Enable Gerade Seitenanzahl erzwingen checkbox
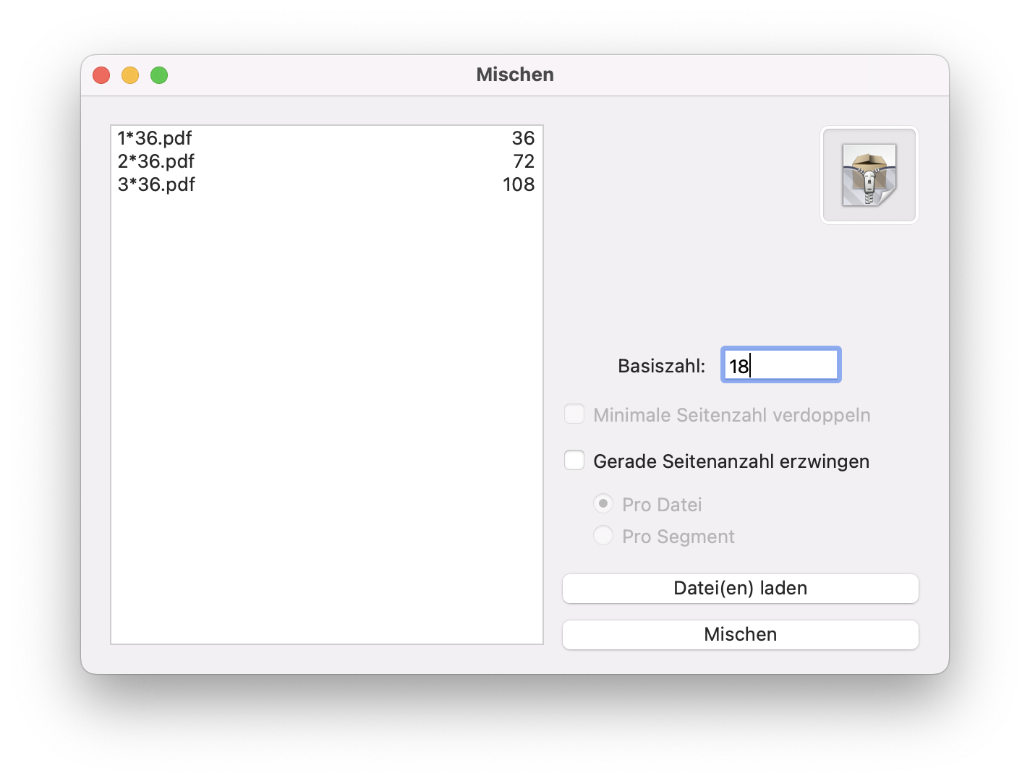The width and height of the screenshot is (1030, 781). [574, 461]
